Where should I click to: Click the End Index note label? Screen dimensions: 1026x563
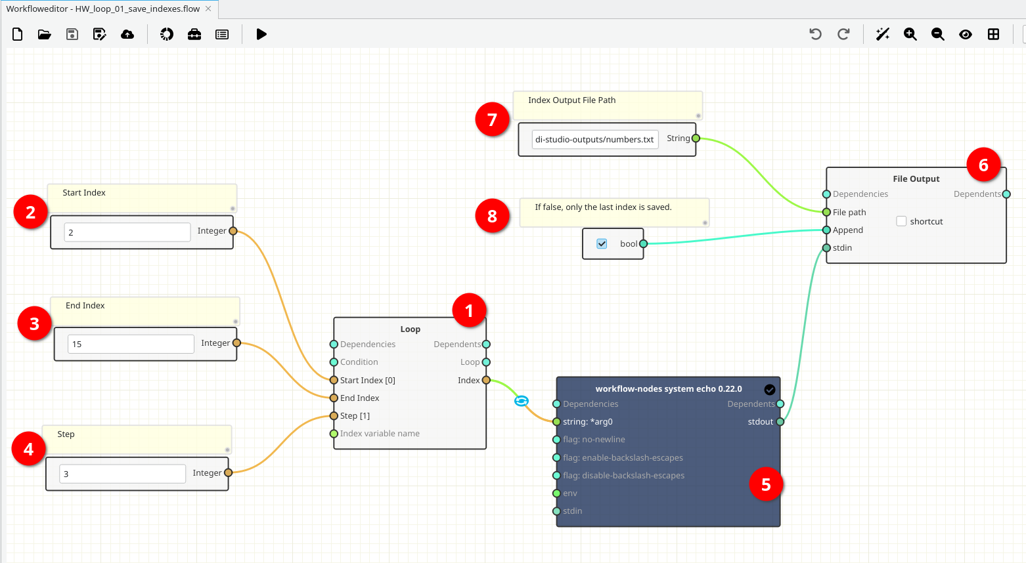[x=85, y=305]
